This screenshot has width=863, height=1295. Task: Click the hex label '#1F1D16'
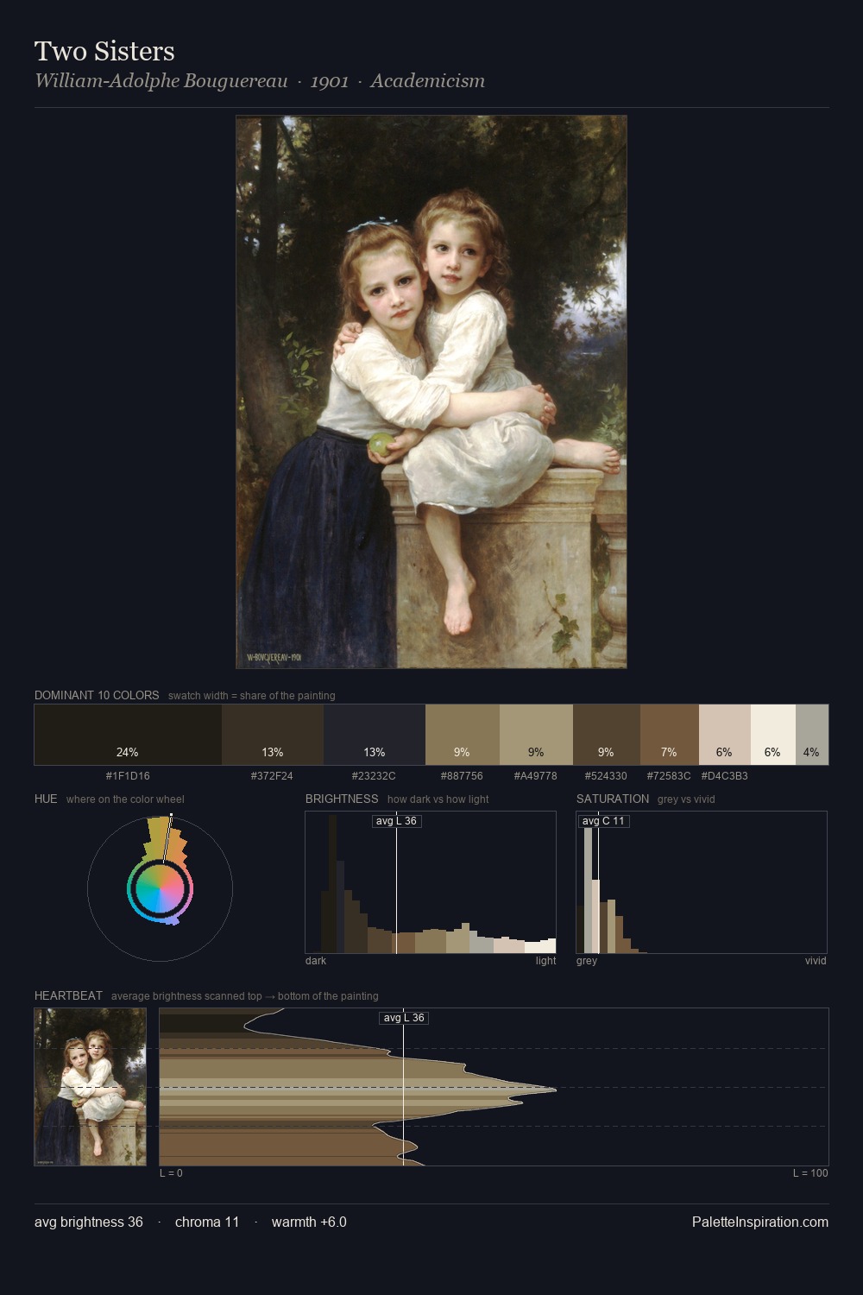click(x=128, y=775)
